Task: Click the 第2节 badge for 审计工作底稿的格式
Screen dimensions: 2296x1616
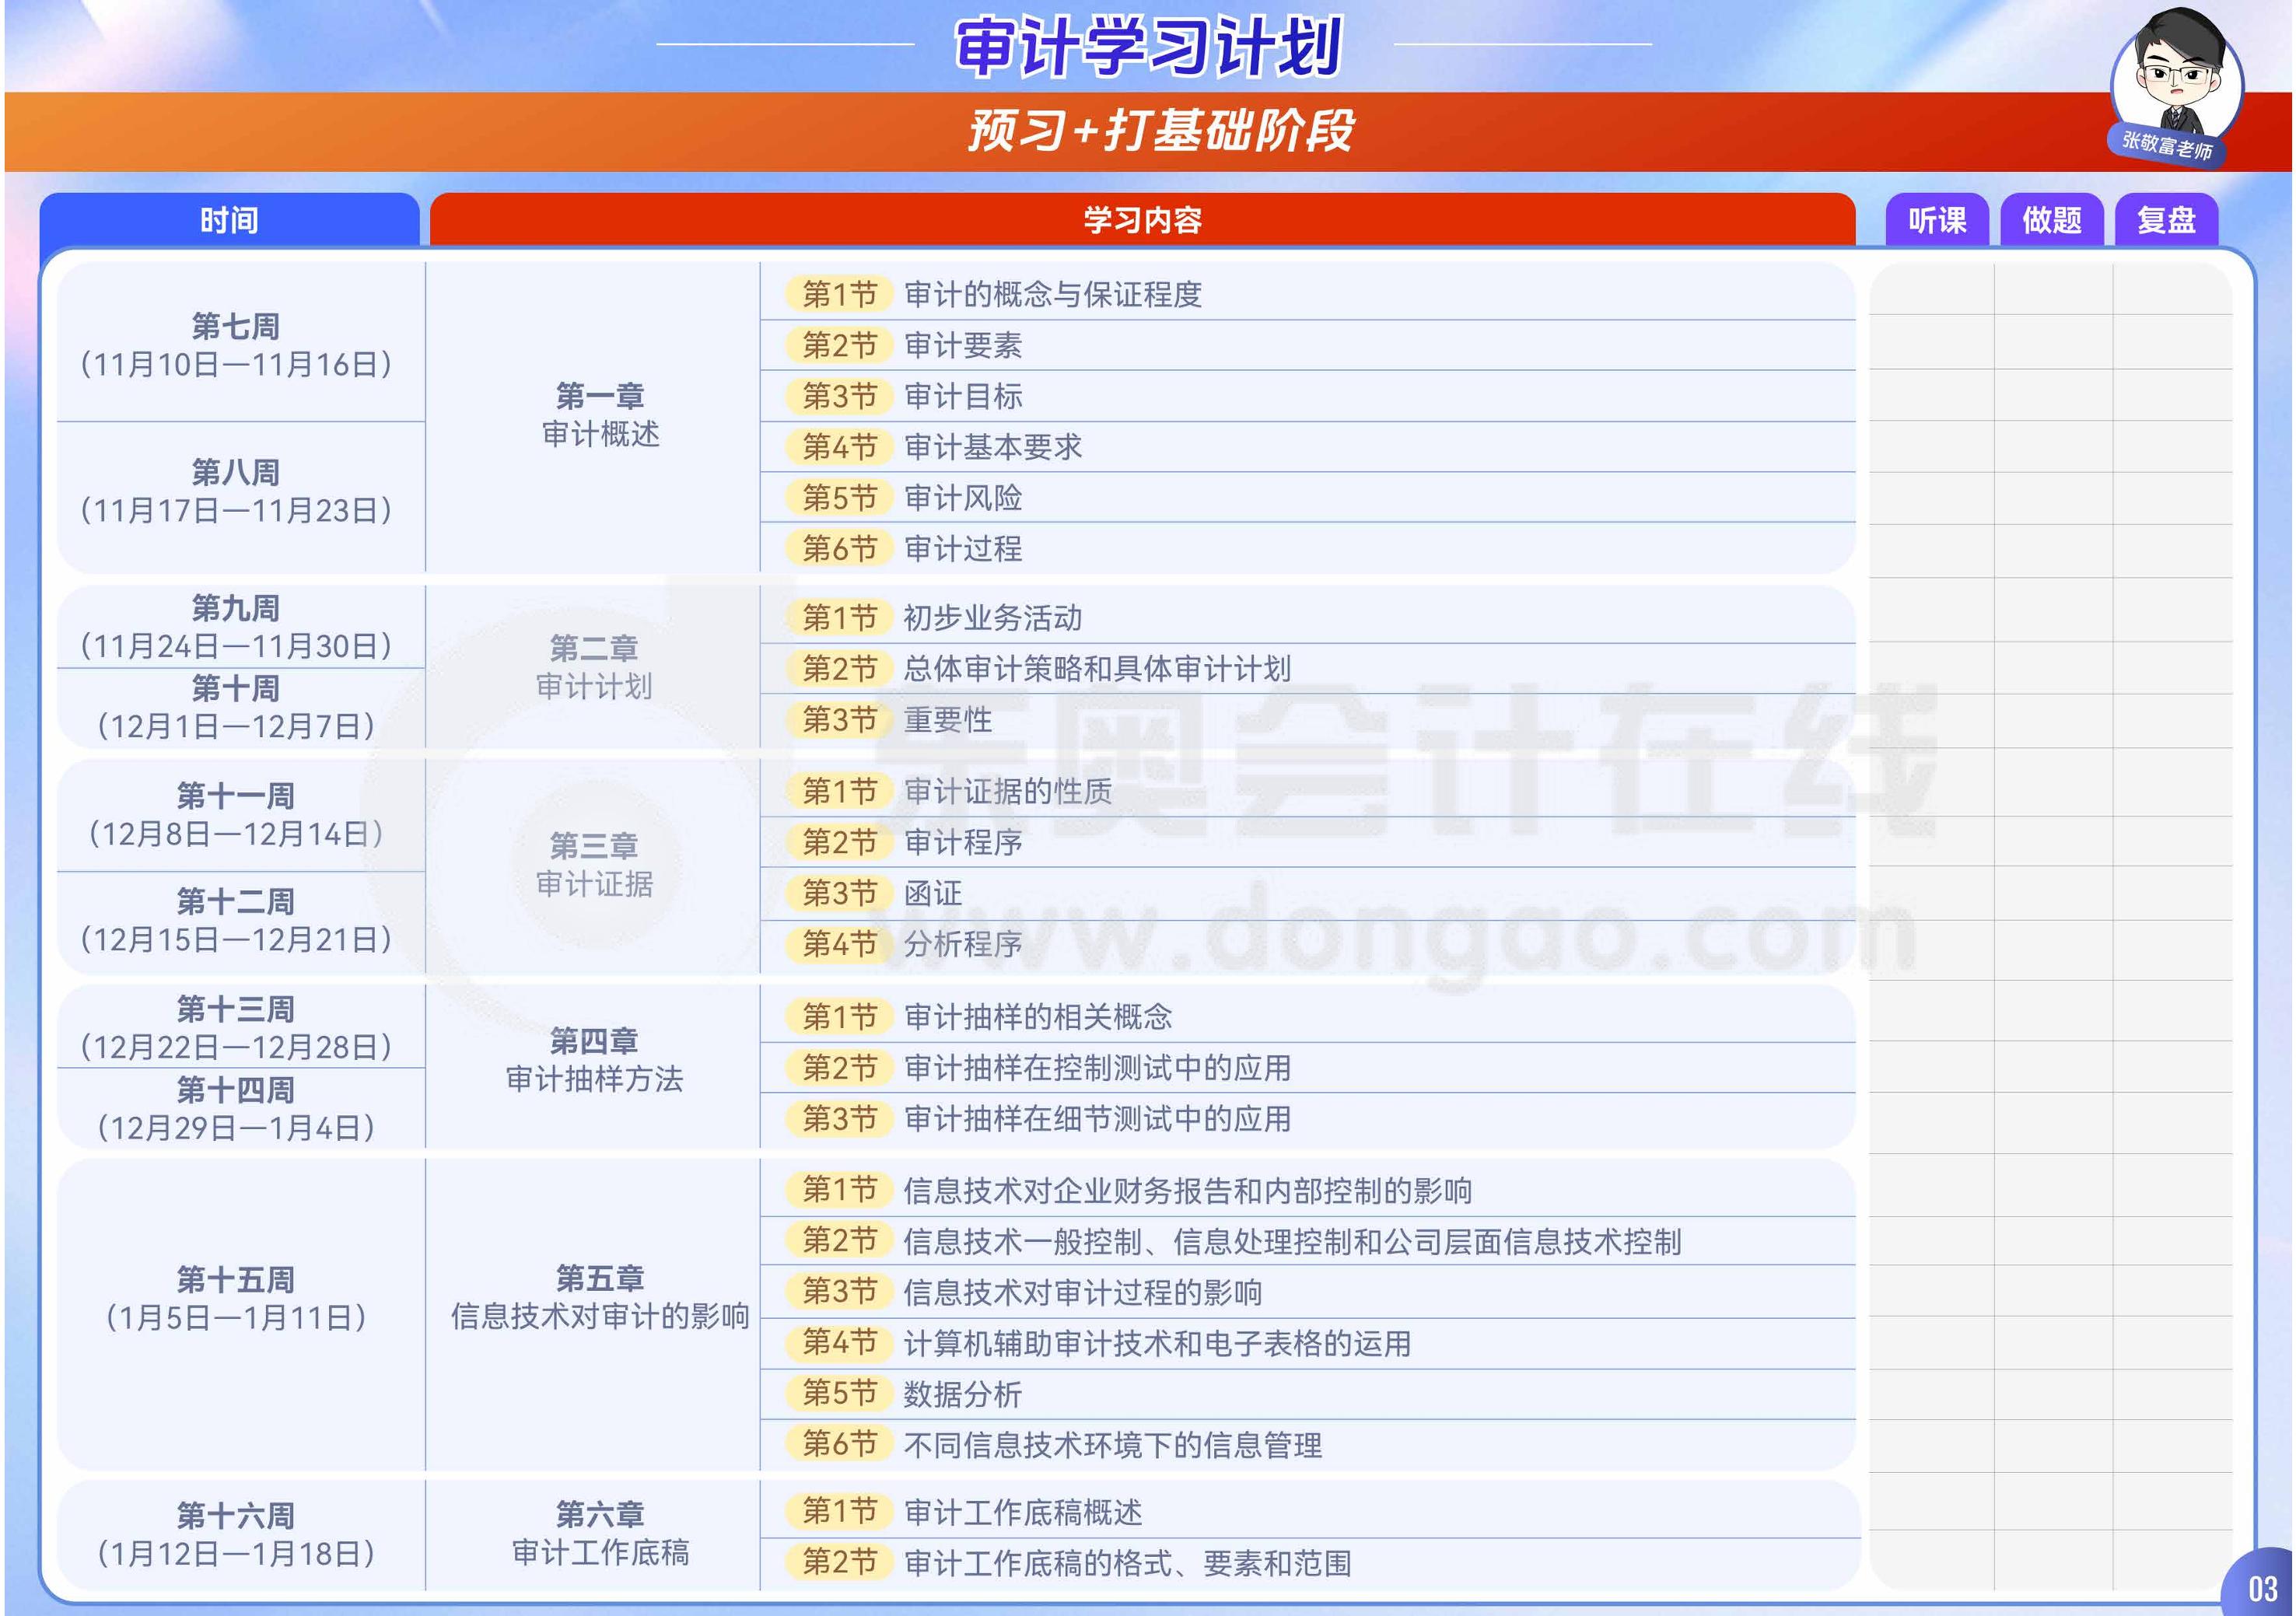Action: [839, 1562]
